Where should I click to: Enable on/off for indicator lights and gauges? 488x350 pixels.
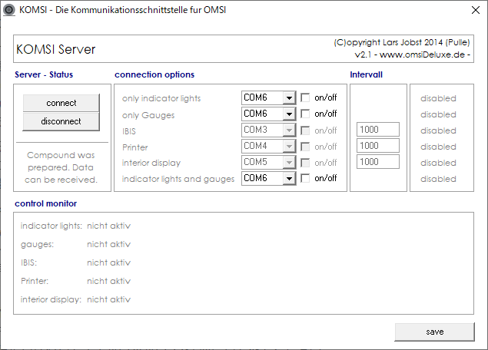[305, 178]
